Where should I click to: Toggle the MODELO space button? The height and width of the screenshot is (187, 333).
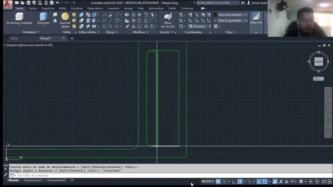pos(208,181)
